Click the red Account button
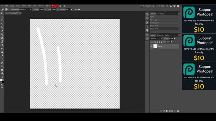 (x=55, y=6)
